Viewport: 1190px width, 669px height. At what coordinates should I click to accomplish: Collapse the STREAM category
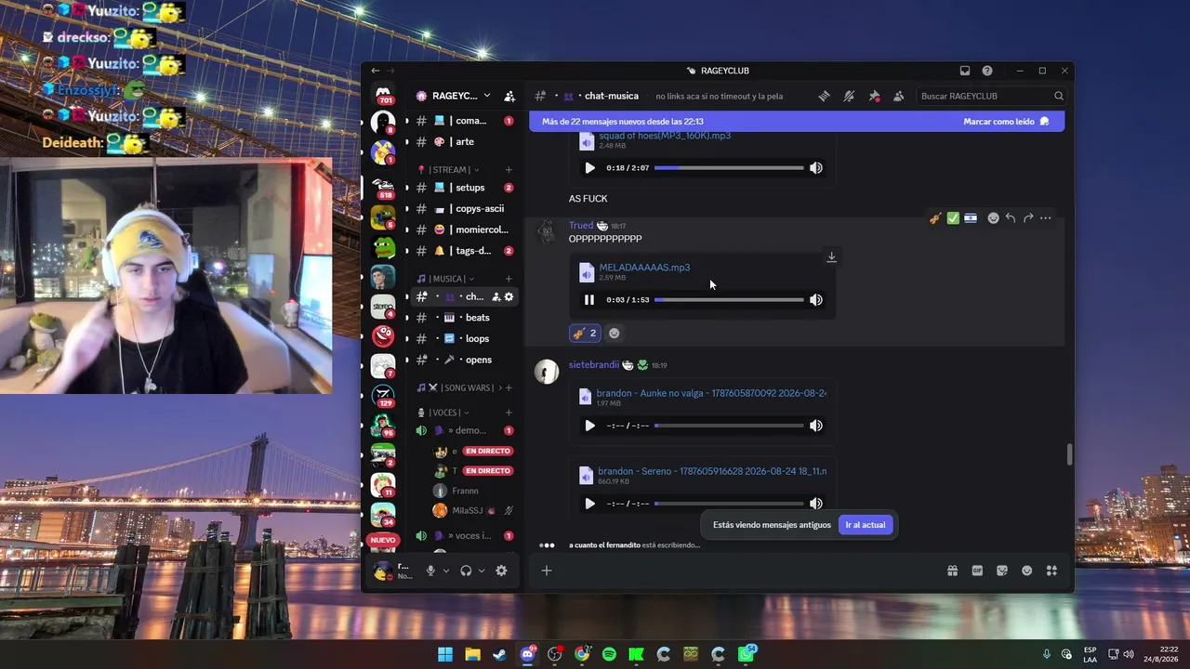454,170
